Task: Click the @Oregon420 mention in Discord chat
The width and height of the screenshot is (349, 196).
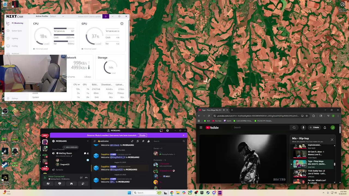Action: (116, 170)
